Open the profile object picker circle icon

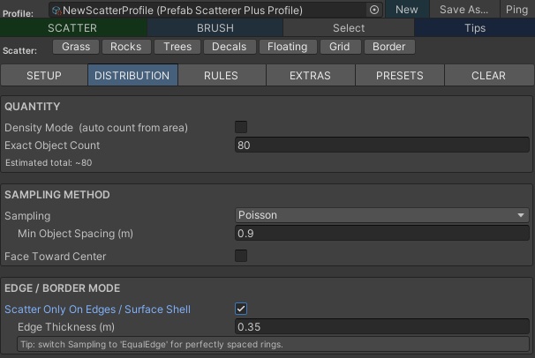[x=374, y=10]
